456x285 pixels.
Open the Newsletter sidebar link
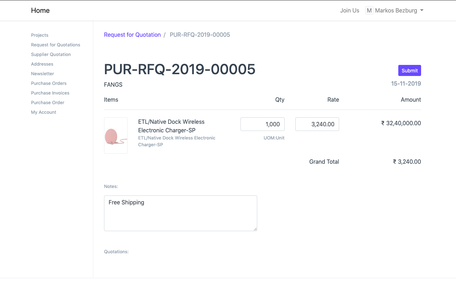click(42, 73)
